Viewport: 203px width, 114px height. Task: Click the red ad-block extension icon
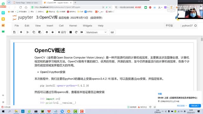150,7
